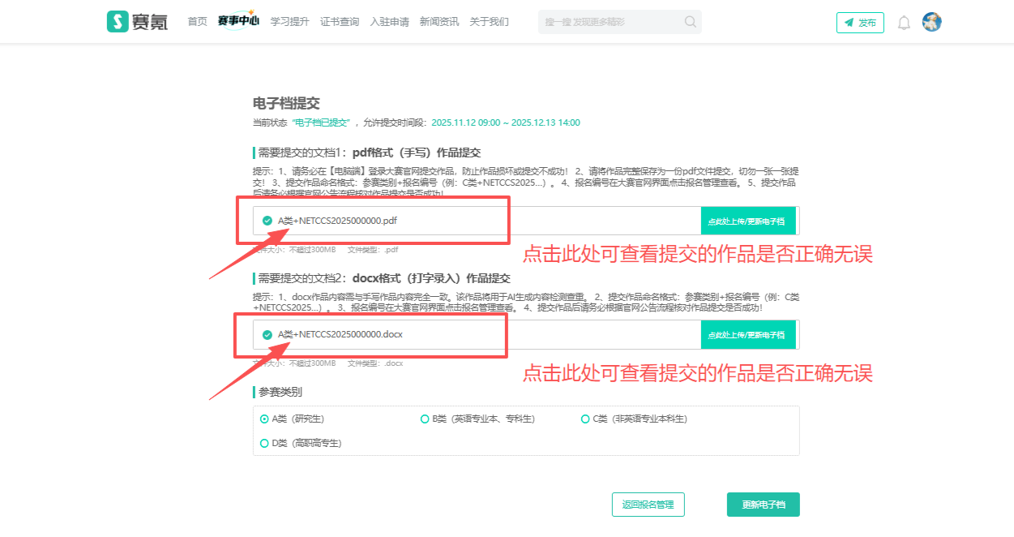Image resolution: width=1014 pixels, height=537 pixels.
Task: Go to 首页 in navigation
Action: (197, 22)
